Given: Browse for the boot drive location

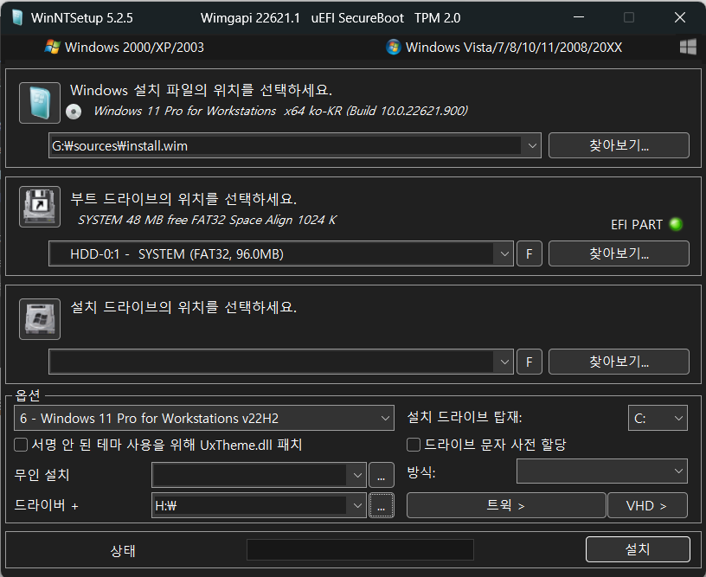Looking at the screenshot, I should click(619, 253).
